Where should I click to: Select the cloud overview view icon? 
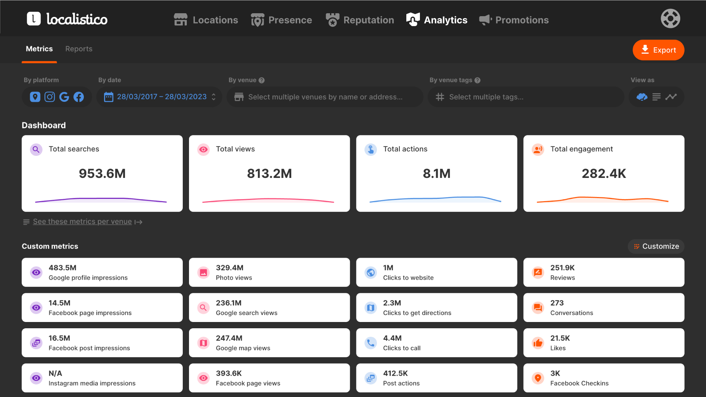tap(642, 97)
